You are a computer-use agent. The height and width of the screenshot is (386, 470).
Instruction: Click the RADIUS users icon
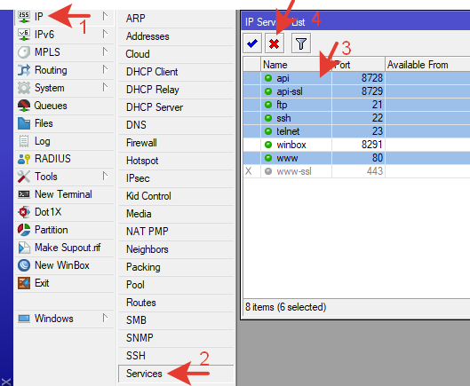[24, 159]
